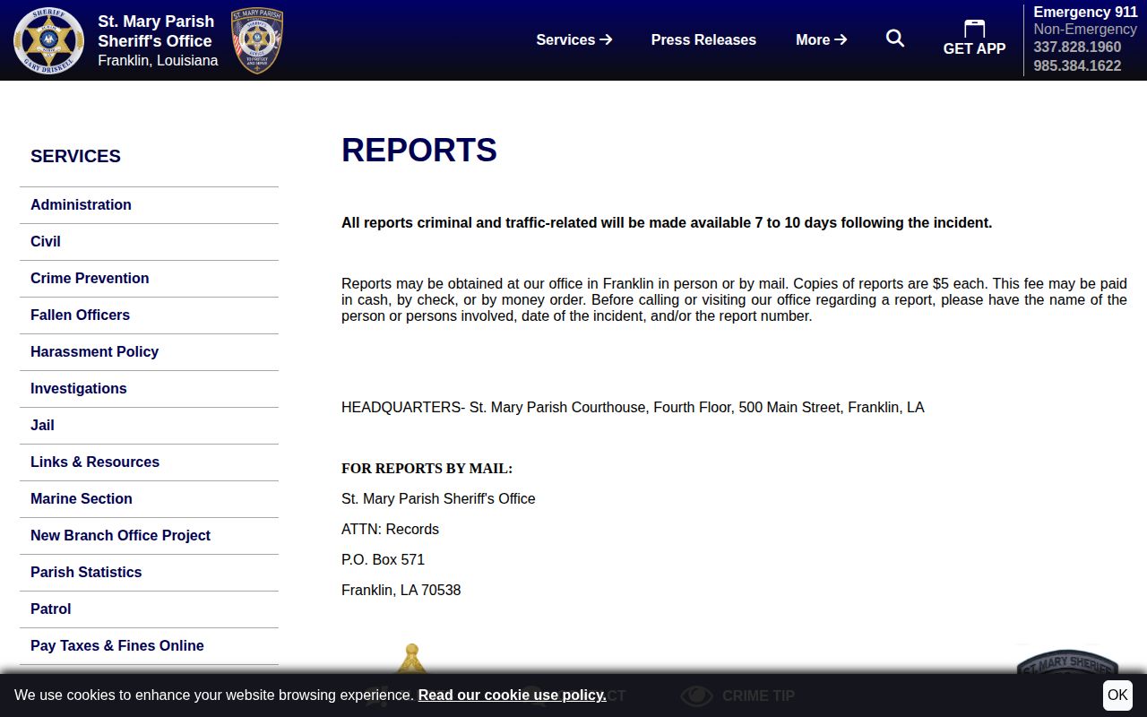Open Parish Statistics page
Screen dimensions: 1147x717
149,573
